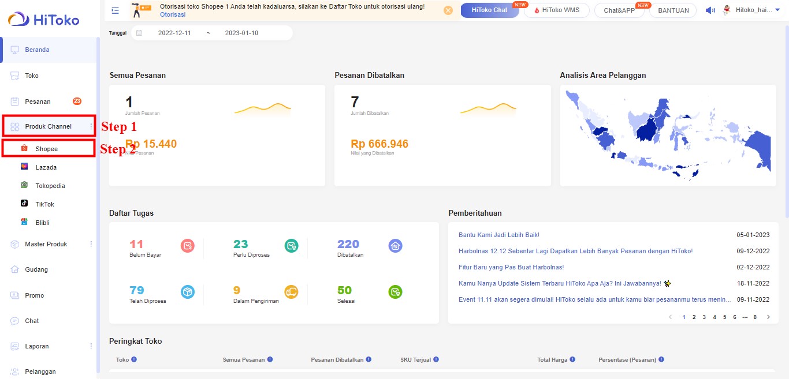Collapse the sidebar with the menu toggle icon
Screen dimensions: 789x379
tap(116, 10)
